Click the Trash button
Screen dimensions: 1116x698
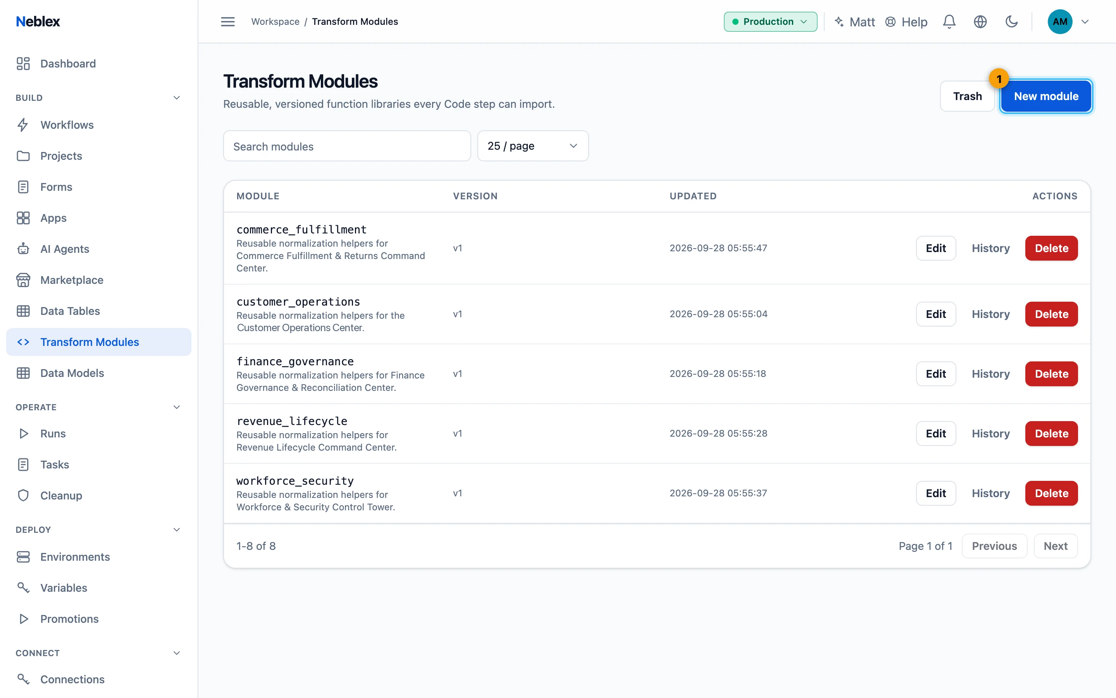coord(967,96)
